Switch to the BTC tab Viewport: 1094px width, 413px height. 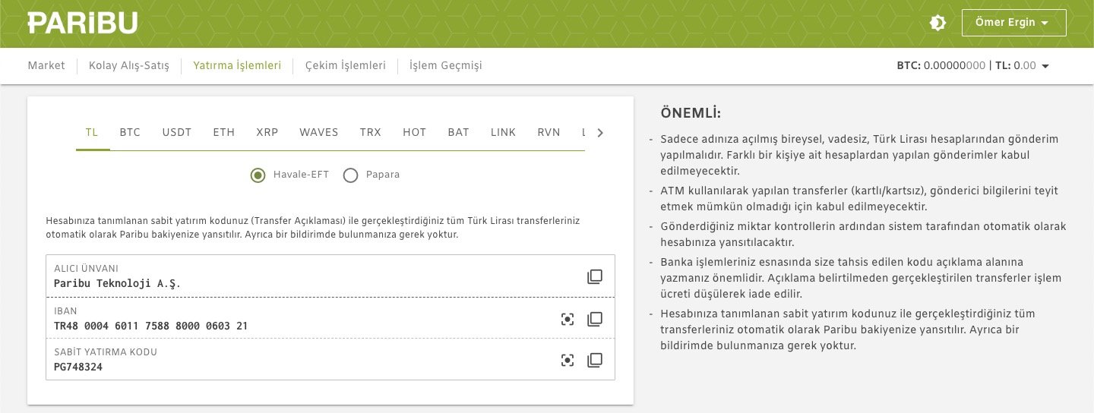(130, 132)
